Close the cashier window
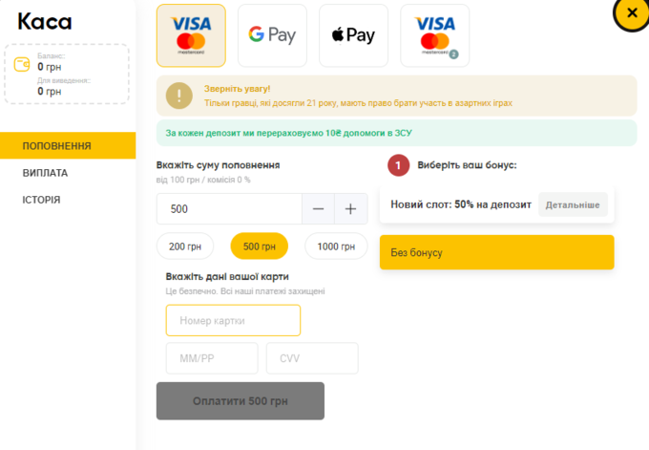Viewport: 649px width, 450px height. tap(631, 12)
